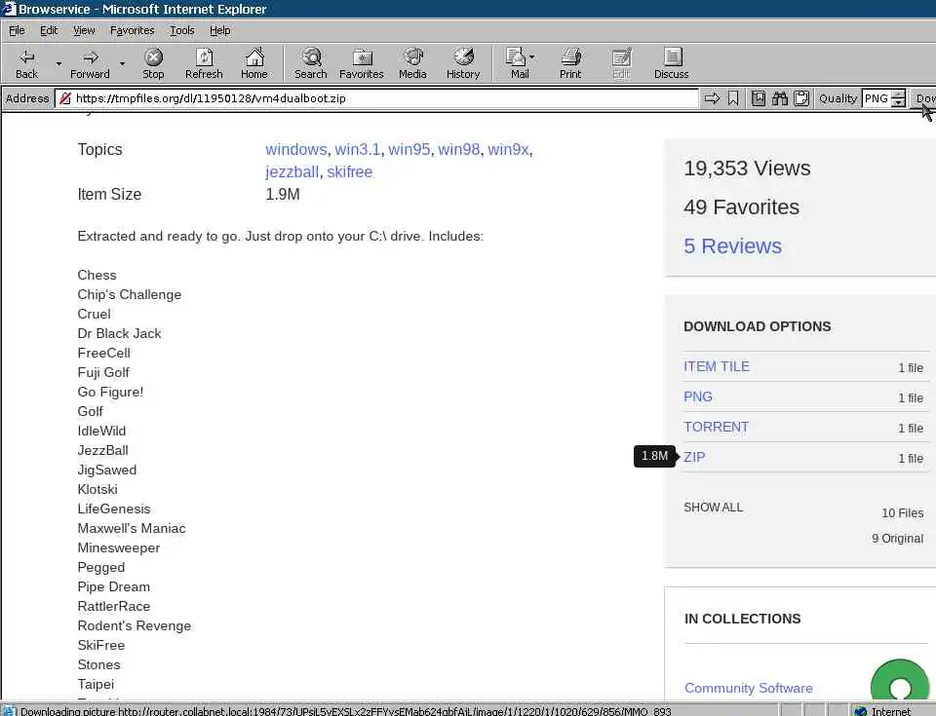Open the jezzball topic link
Image resolution: width=936 pixels, height=716 pixels.
click(292, 171)
